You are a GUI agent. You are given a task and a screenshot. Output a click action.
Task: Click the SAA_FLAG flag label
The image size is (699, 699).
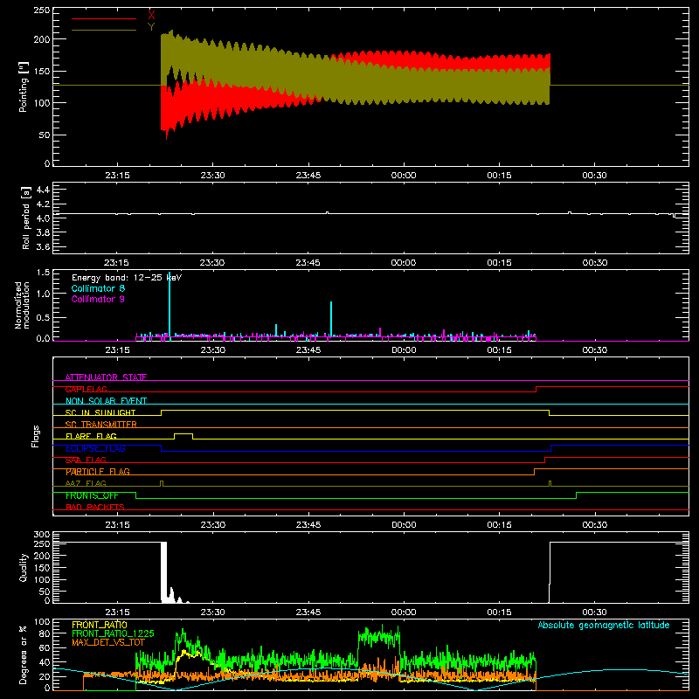click(x=86, y=460)
